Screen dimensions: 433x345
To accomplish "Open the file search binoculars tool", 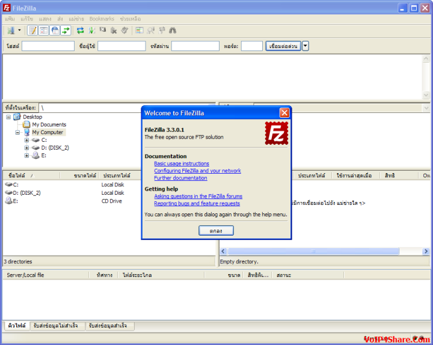I will click(173, 31).
